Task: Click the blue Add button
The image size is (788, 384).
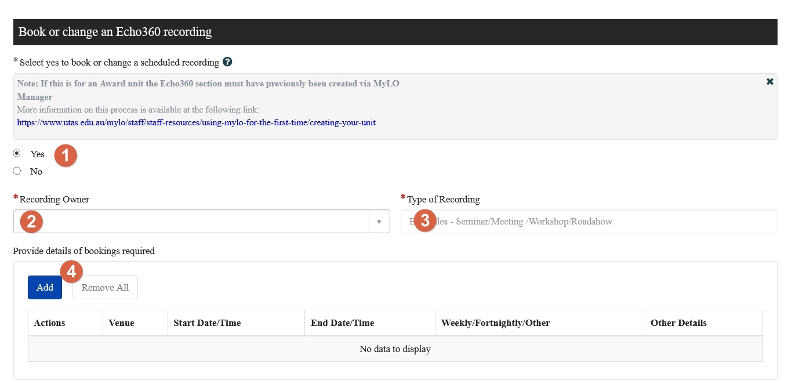Action: [45, 287]
